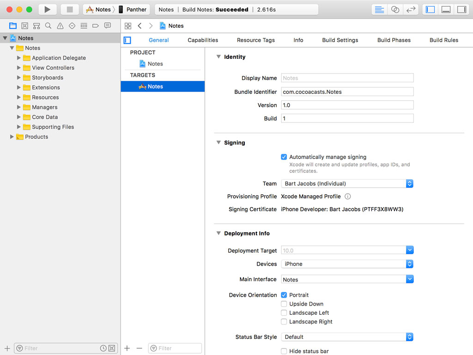Open the Deployment Target dropdown
The width and height of the screenshot is (473, 355).
[410, 250]
